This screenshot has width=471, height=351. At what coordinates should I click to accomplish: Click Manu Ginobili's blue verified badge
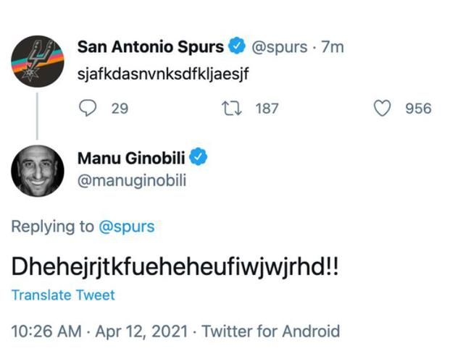pyautogui.click(x=199, y=158)
